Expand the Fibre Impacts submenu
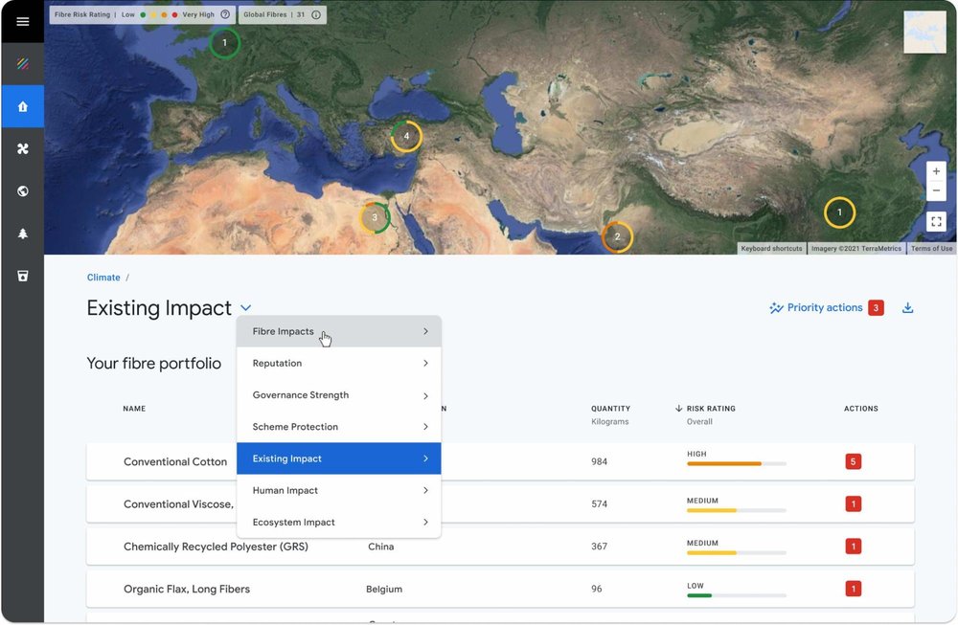 (x=338, y=331)
